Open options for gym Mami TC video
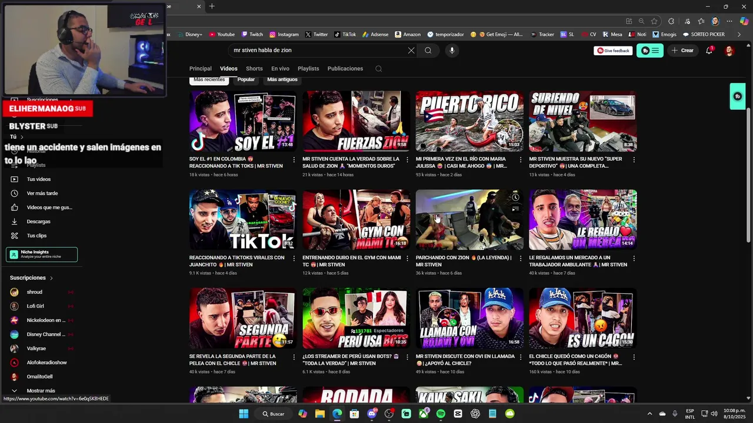 point(407,258)
